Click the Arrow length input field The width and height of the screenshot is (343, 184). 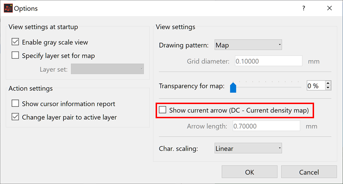click(x=266, y=126)
